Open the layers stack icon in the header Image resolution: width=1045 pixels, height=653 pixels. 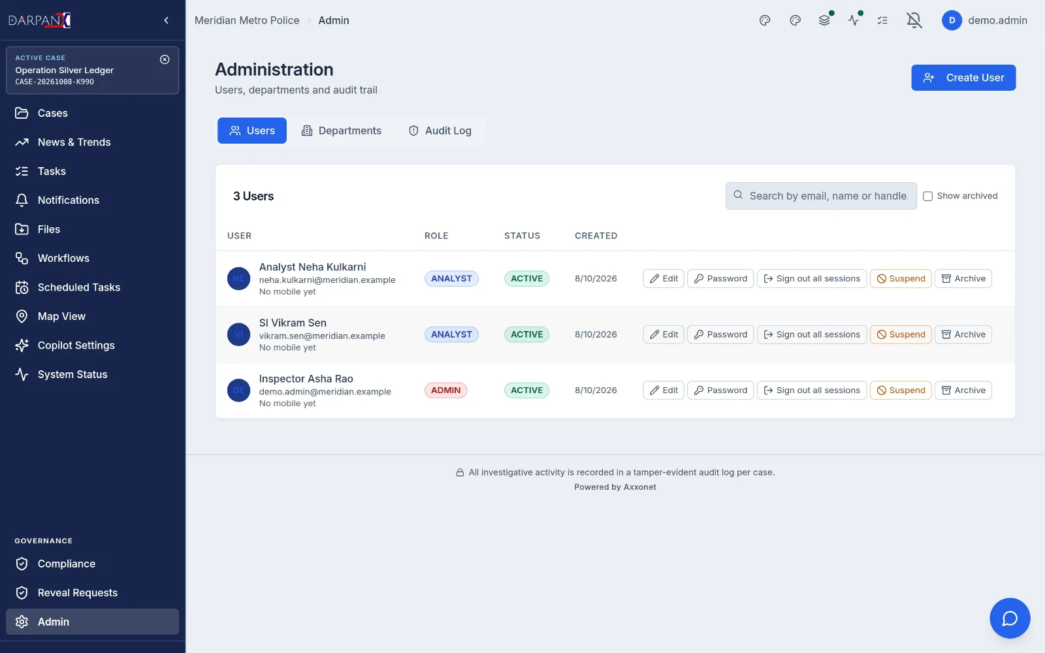tap(824, 20)
